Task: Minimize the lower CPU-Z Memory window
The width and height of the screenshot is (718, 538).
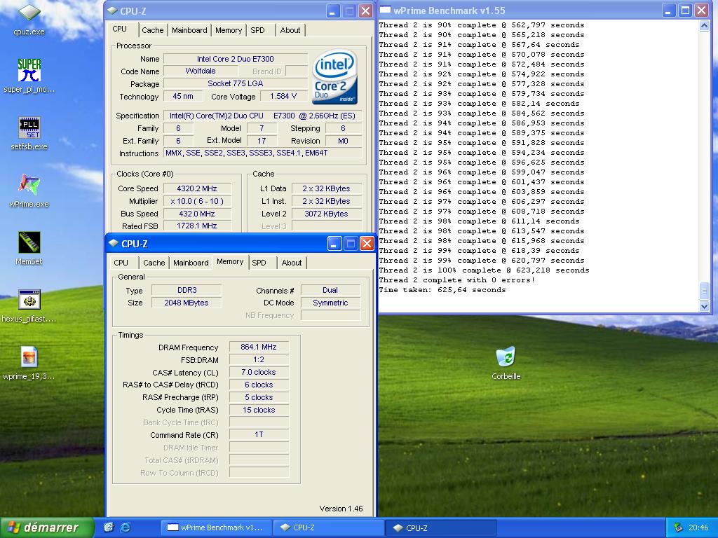Action: (334, 243)
